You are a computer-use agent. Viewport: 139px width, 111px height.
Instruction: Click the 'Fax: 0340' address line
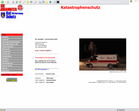41,47
